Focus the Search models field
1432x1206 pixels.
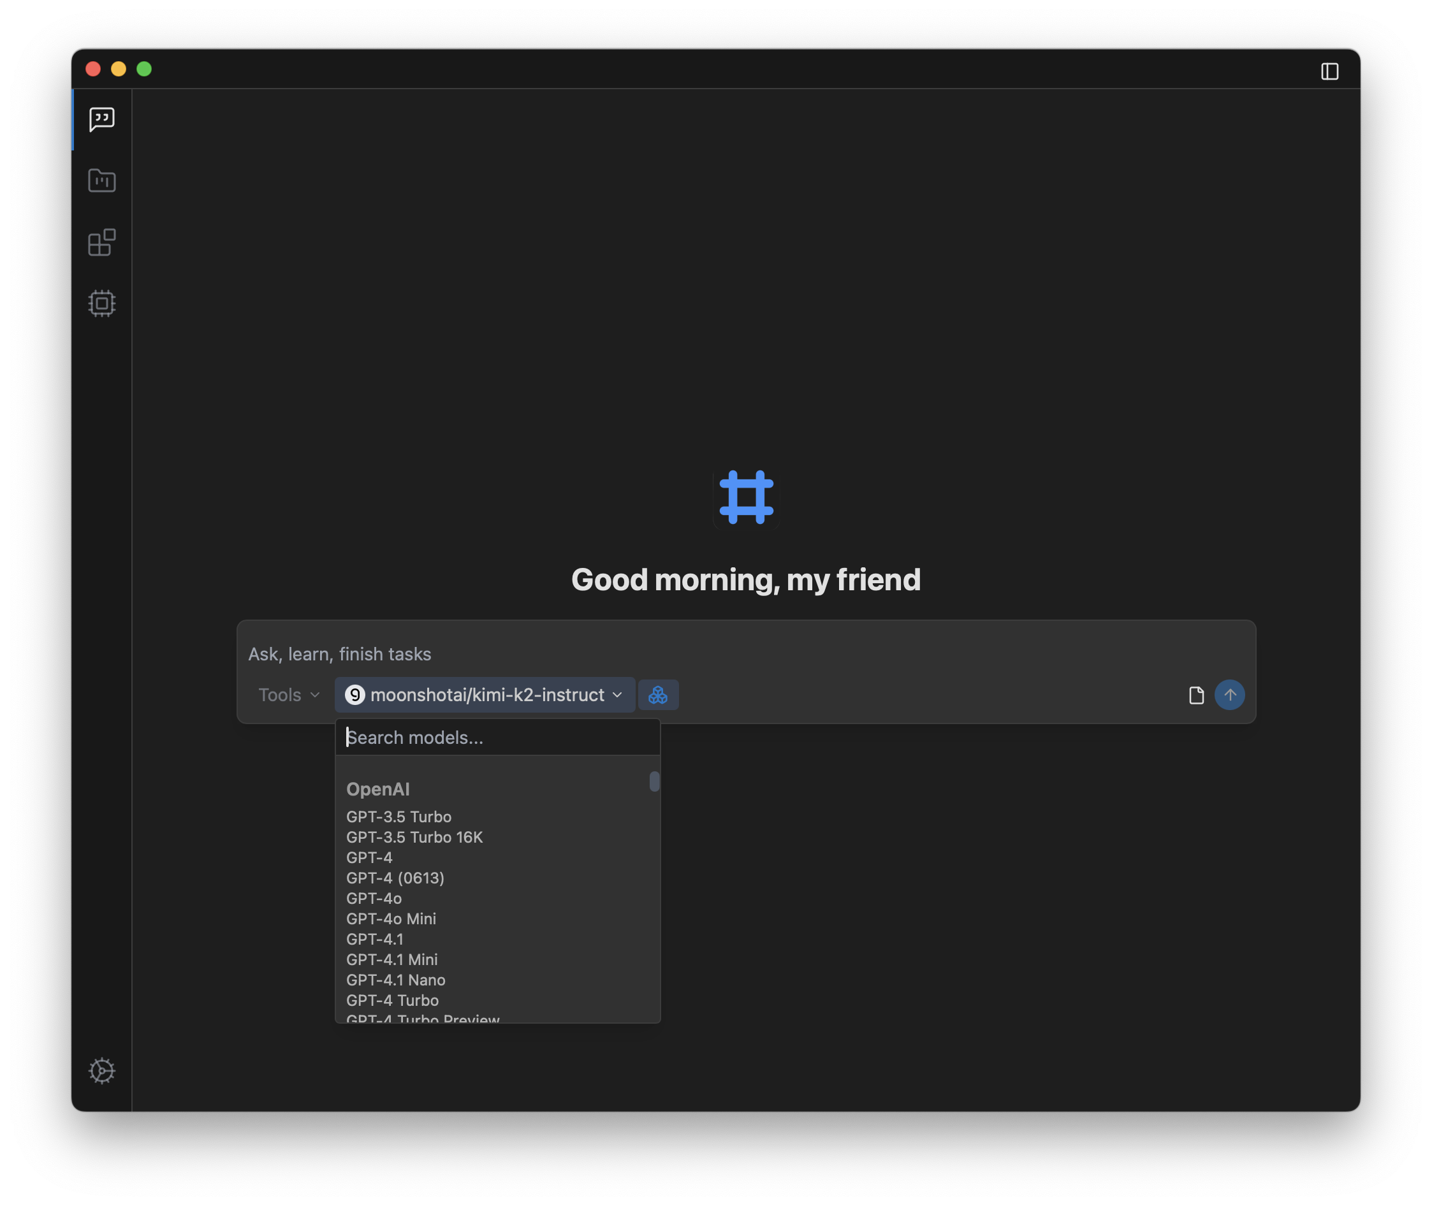click(497, 737)
